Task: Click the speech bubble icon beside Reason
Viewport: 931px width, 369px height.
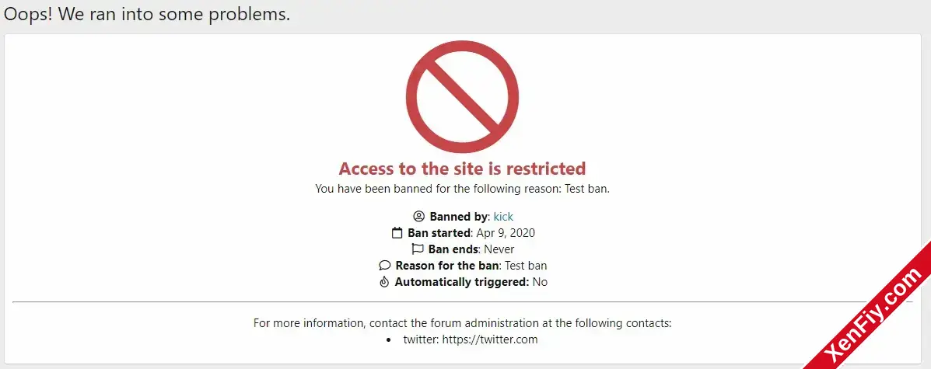Action: pos(385,266)
